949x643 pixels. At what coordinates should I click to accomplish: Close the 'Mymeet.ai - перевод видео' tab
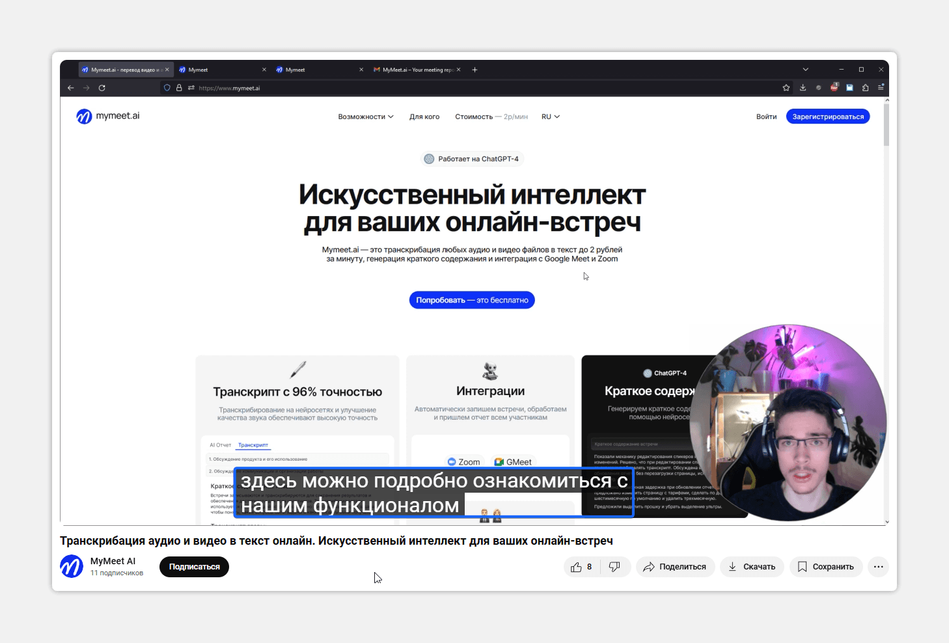coord(167,70)
